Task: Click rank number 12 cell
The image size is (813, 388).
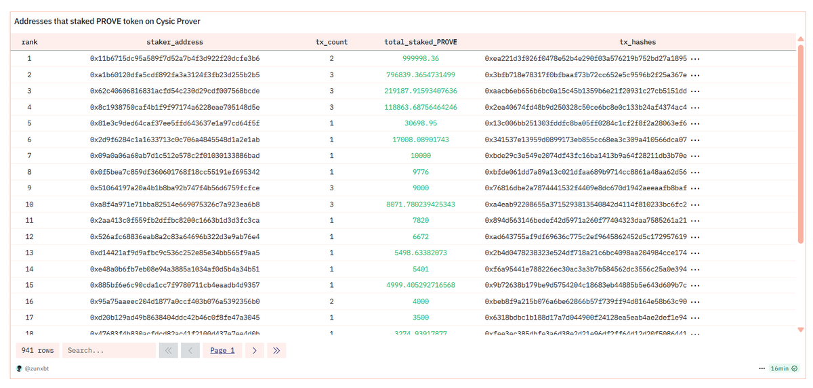Action: click(x=29, y=236)
